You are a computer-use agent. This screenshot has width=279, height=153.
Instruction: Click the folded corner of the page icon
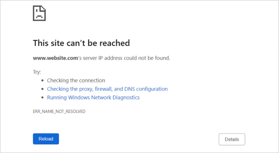43,8
